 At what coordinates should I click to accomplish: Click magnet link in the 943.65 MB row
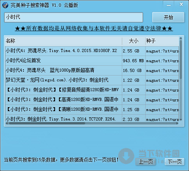pyautogui.click(x=162, y=61)
